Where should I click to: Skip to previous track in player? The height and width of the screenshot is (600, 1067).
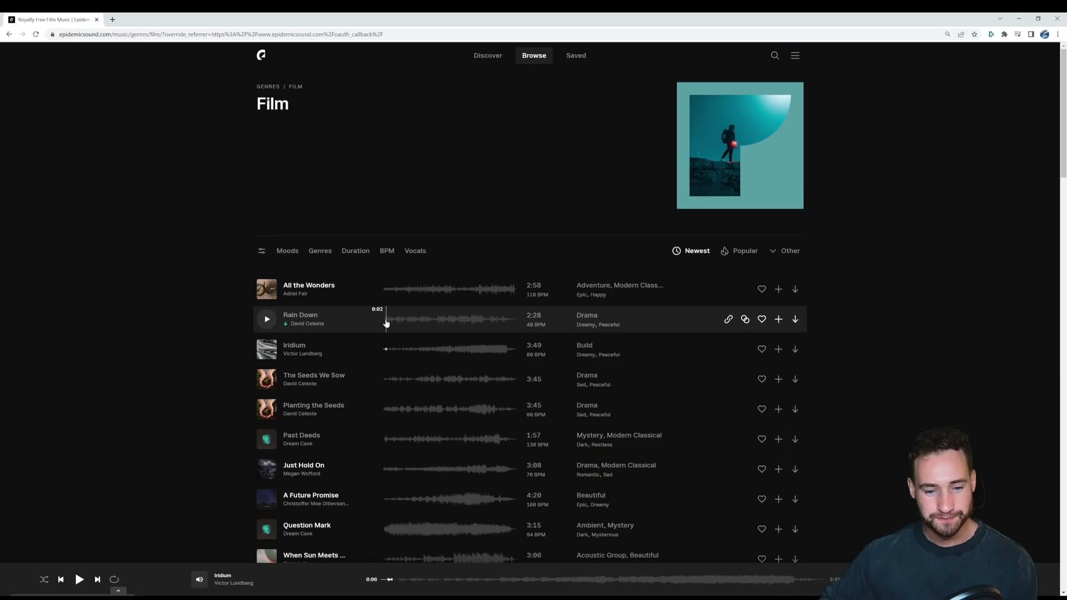coord(61,579)
